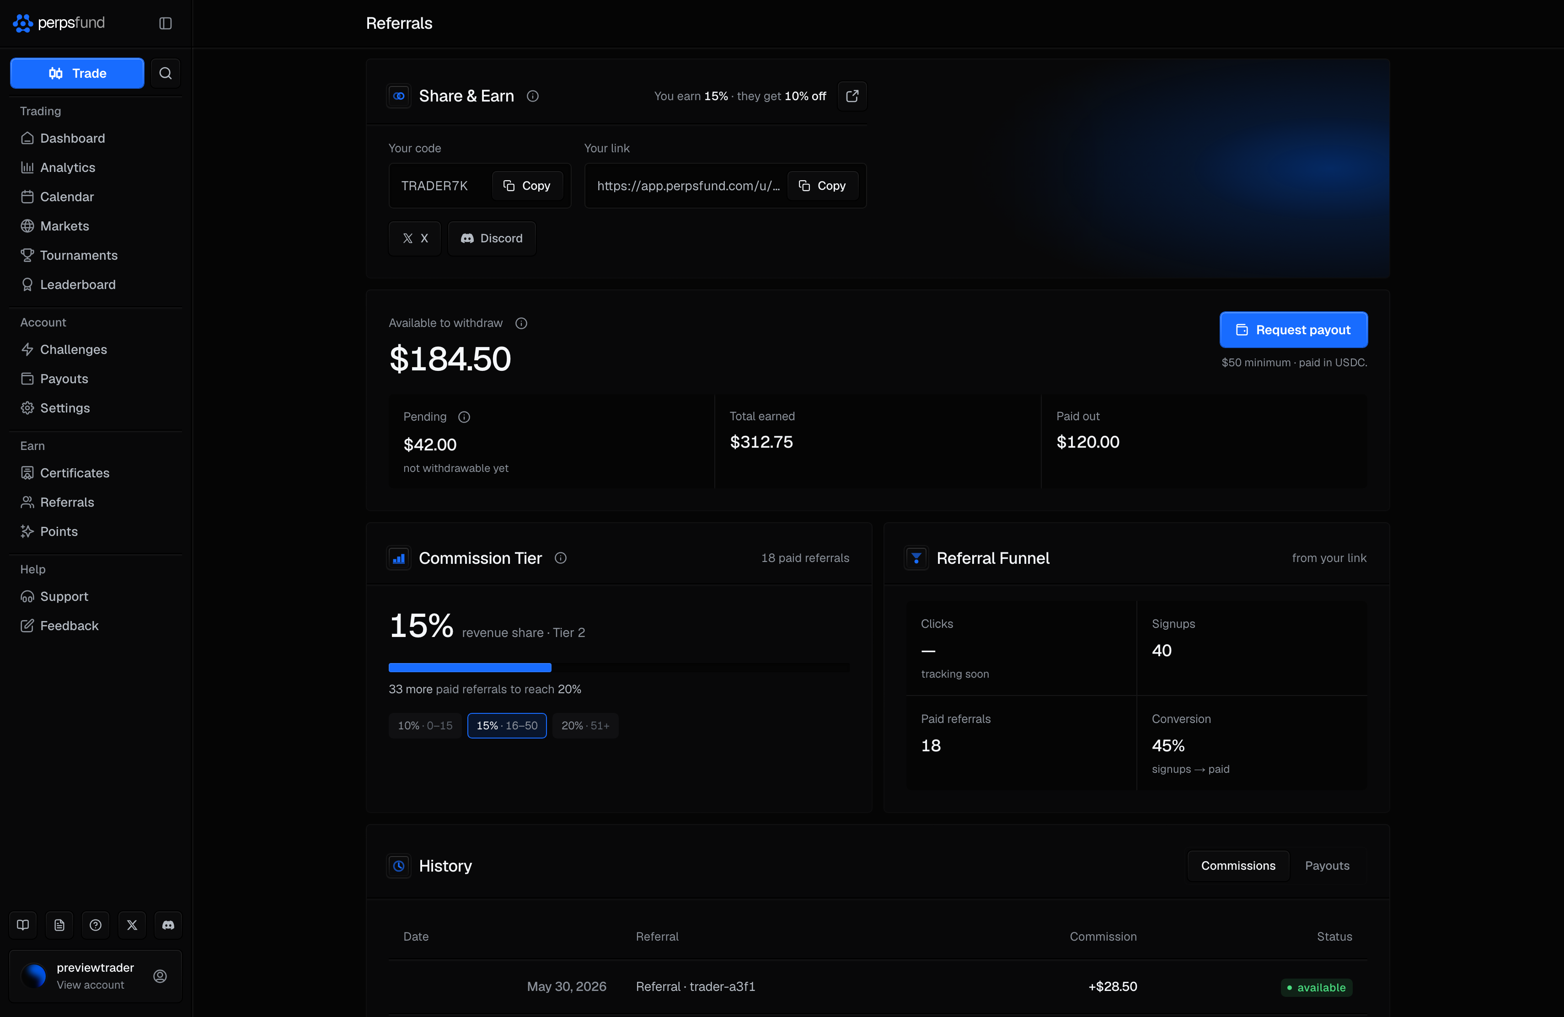The height and width of the screenshot is (1017, 1564).
Task: Open the document file icon in sidebar footer
Action: (59, 925)
